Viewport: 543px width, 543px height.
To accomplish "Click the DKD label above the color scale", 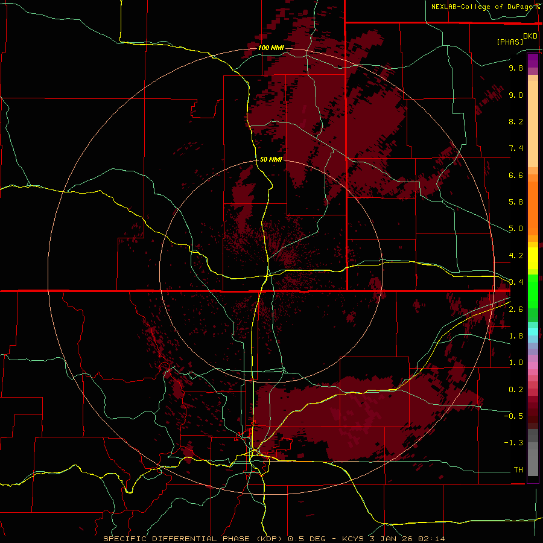I will [530, 36].
